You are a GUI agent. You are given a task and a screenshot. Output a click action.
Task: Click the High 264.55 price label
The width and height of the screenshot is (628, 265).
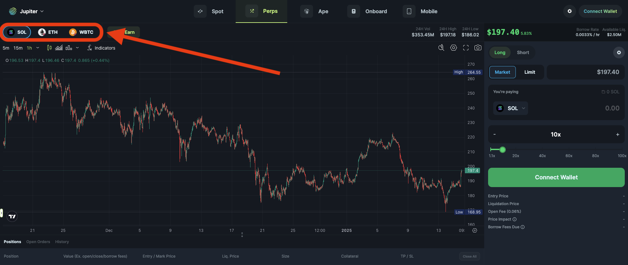[x=467, y=72]
